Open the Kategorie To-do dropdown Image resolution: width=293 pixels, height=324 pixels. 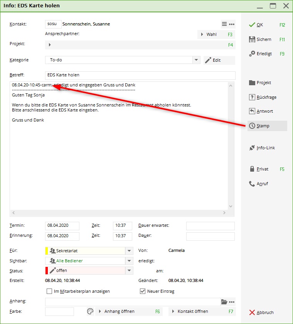[197, 60]
